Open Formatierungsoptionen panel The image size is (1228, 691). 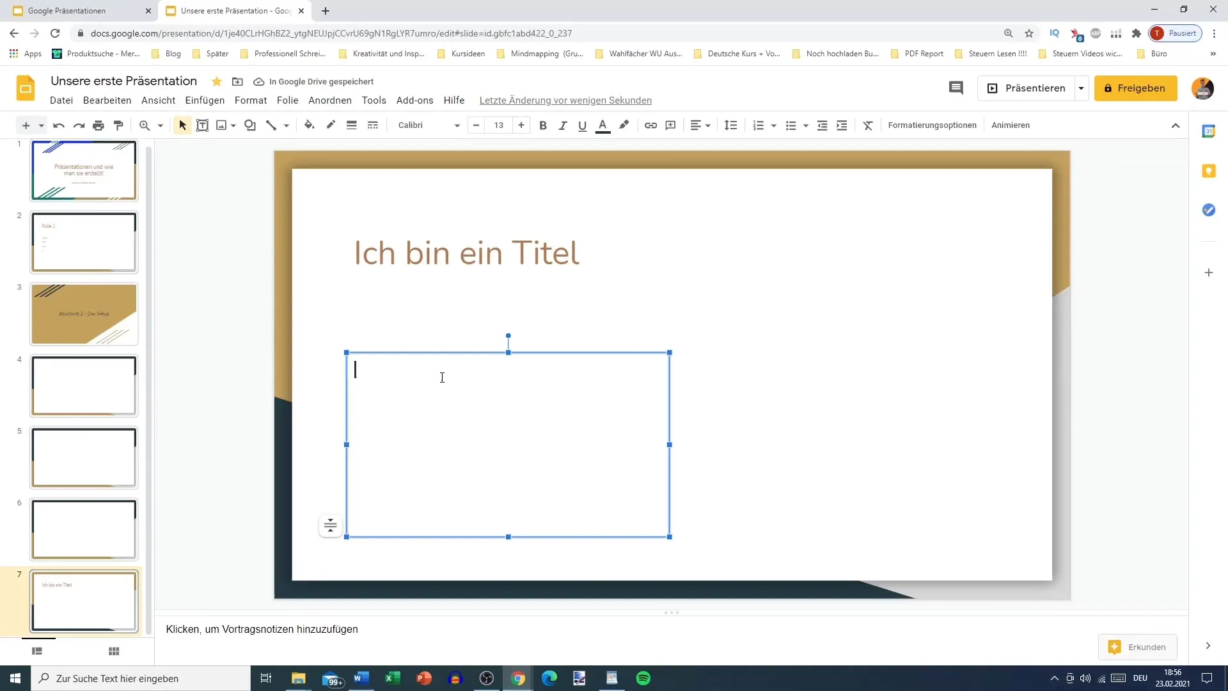[x=932, y=125]
